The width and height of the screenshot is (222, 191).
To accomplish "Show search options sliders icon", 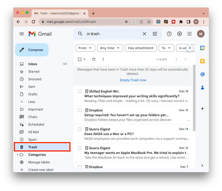I will [155, 34].
